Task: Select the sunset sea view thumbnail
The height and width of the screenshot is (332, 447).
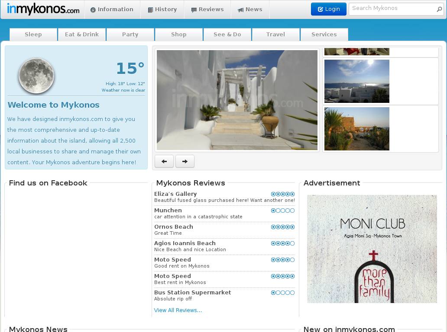Action: click(x=357, y=81)
